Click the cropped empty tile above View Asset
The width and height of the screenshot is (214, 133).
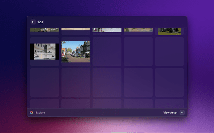[170, 103]
